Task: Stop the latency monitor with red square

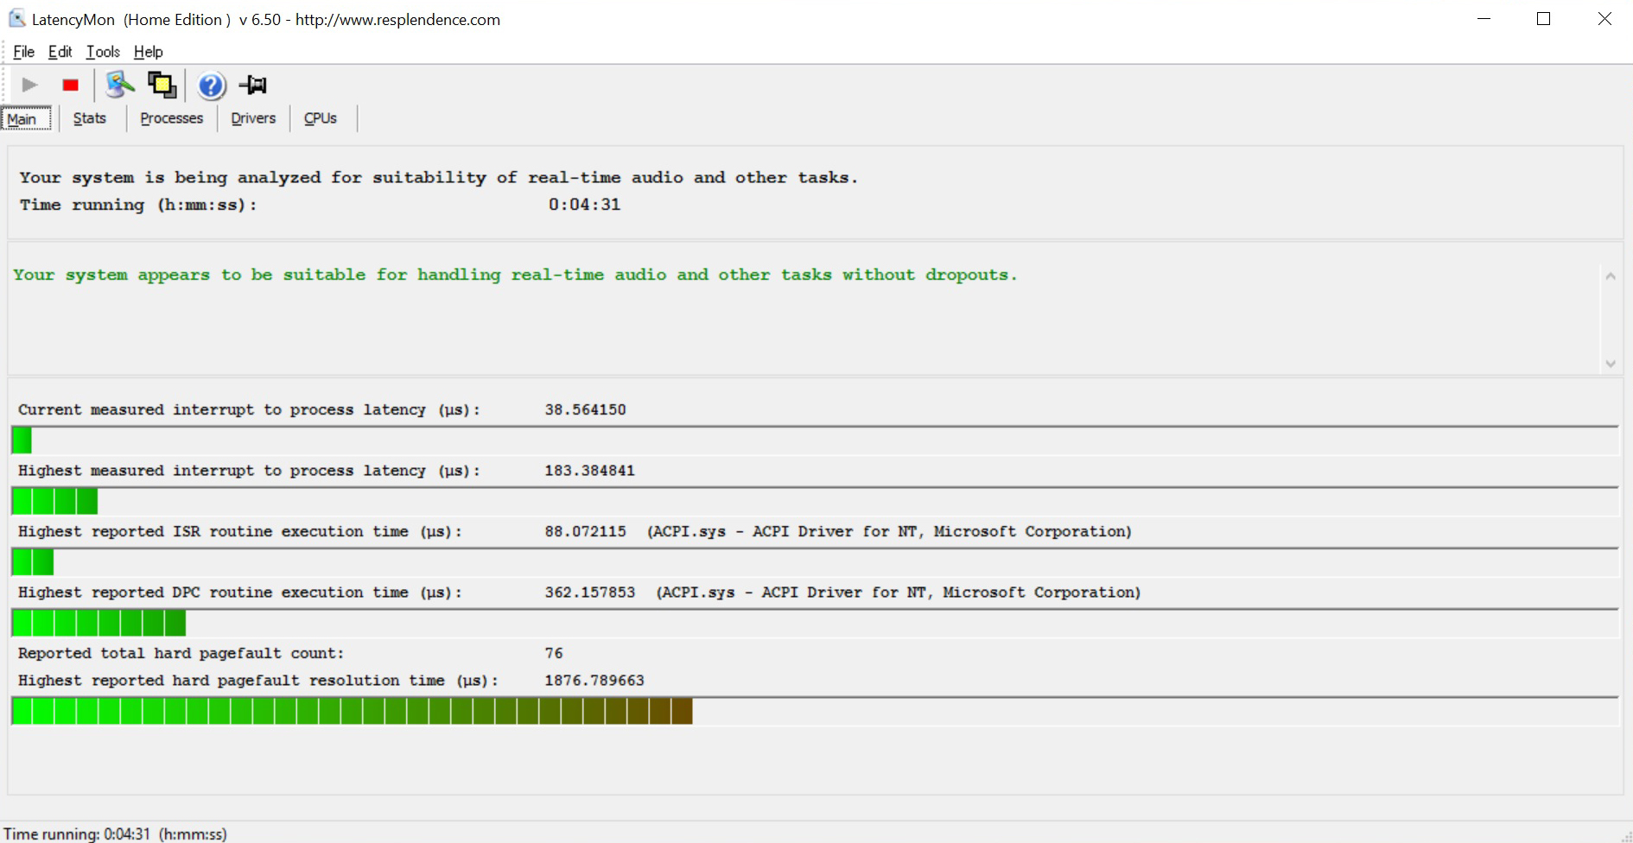Action: click(x=71, y=85)
